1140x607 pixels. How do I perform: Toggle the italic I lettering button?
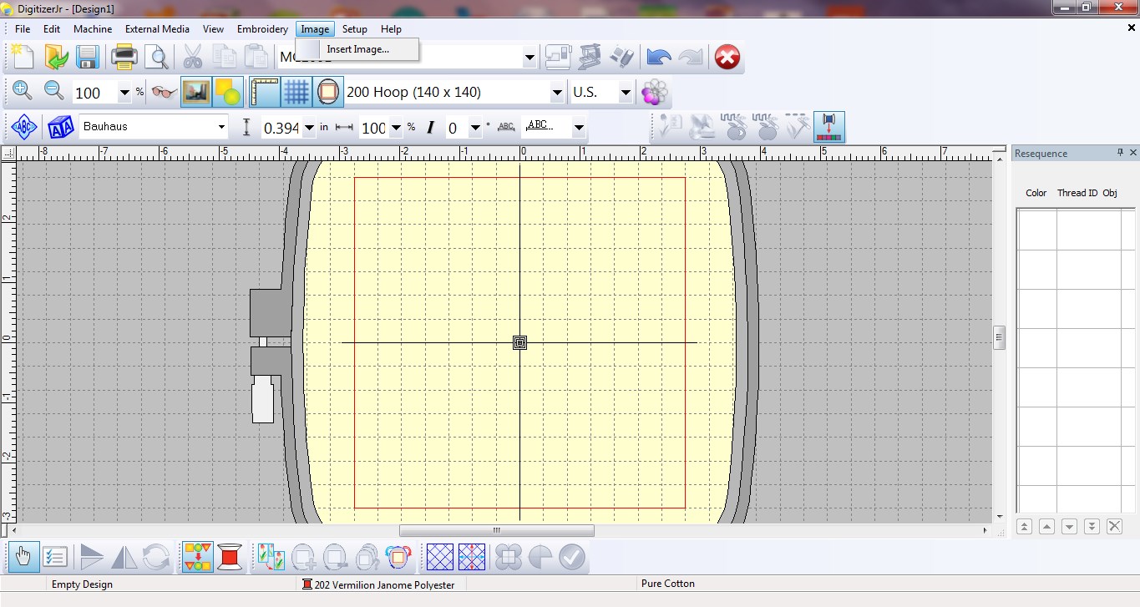pos(430,127)
